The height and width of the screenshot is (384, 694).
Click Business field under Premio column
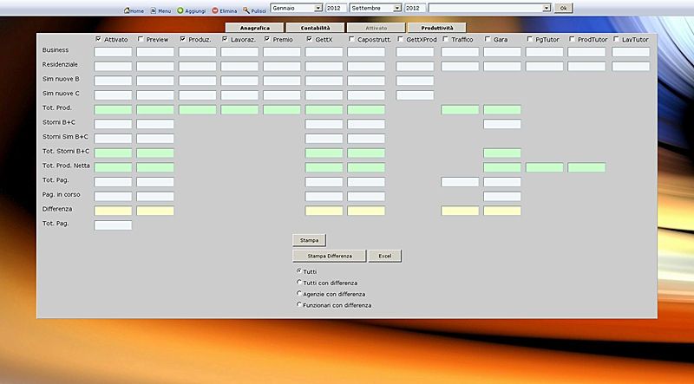[x=282, y=52]
